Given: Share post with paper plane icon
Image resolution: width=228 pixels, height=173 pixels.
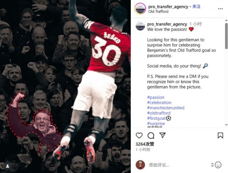Looking at the screenshot, I should coord(162,135).
